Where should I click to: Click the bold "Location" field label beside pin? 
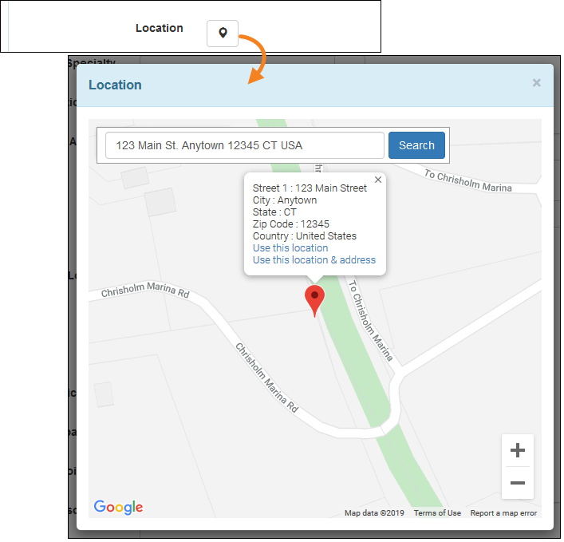coord(159,28)
